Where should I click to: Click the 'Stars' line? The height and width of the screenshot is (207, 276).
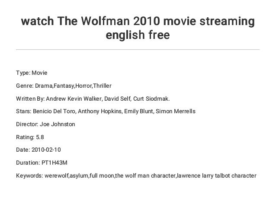106,111
